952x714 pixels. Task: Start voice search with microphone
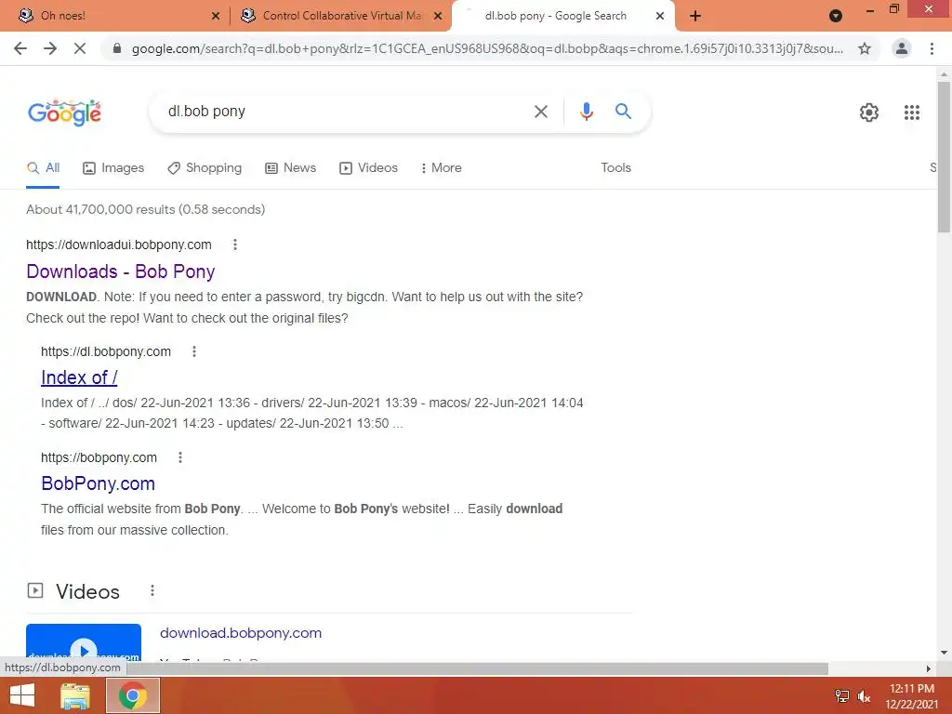point(586,112)
